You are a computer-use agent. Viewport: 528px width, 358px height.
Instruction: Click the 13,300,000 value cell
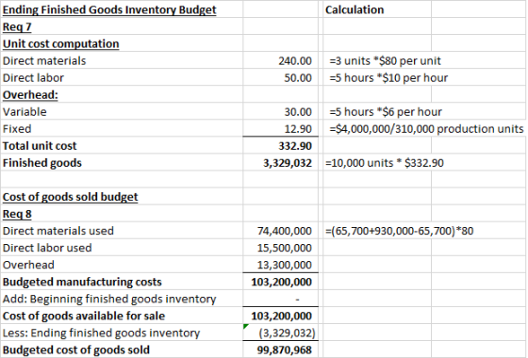(281, 265)
